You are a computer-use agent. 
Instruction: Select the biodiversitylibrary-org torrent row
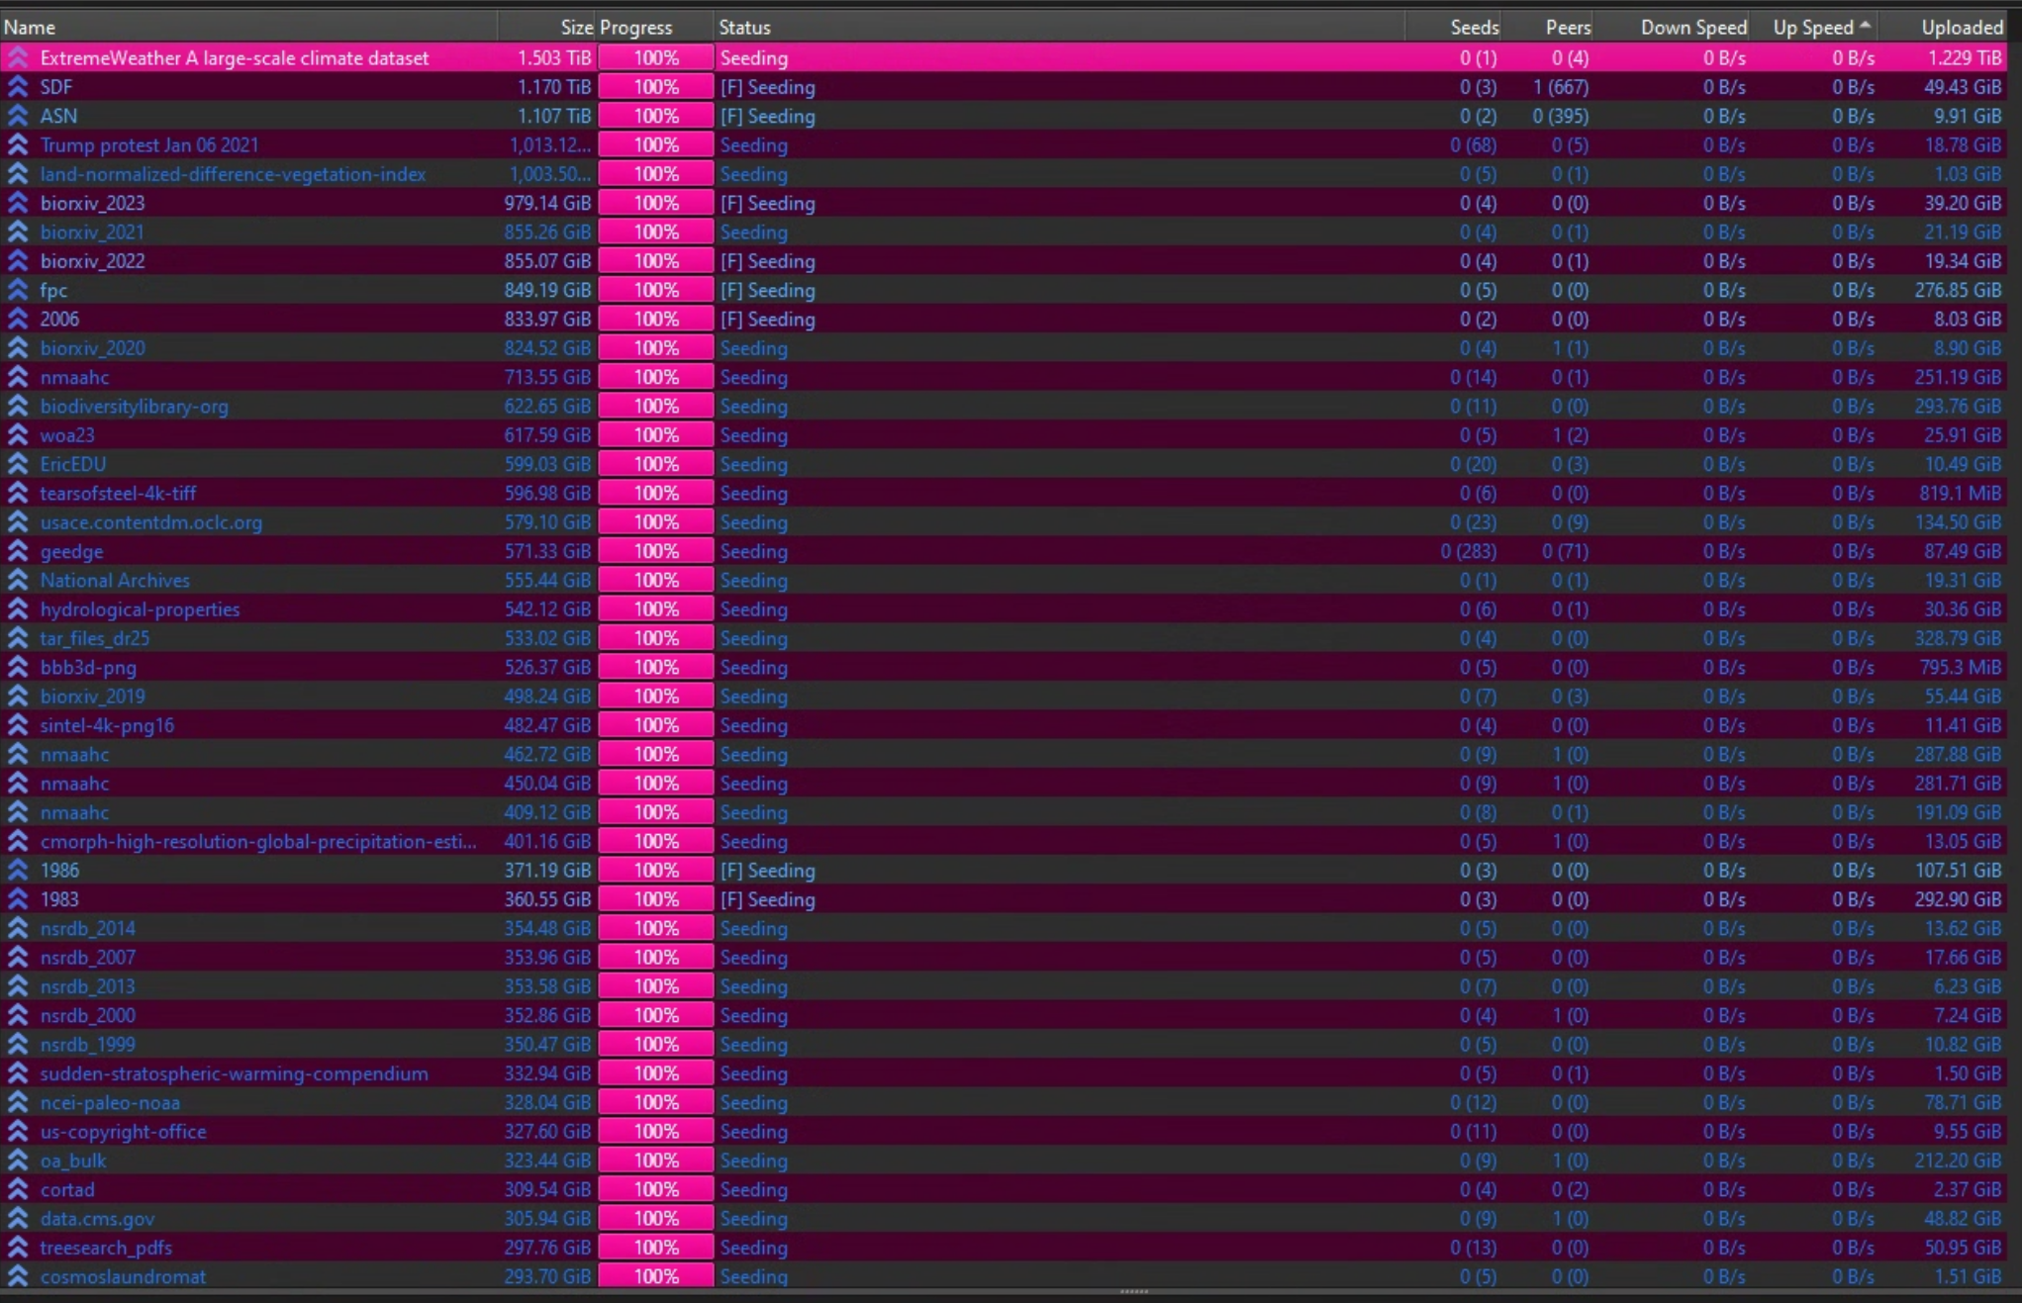point(135,407)
